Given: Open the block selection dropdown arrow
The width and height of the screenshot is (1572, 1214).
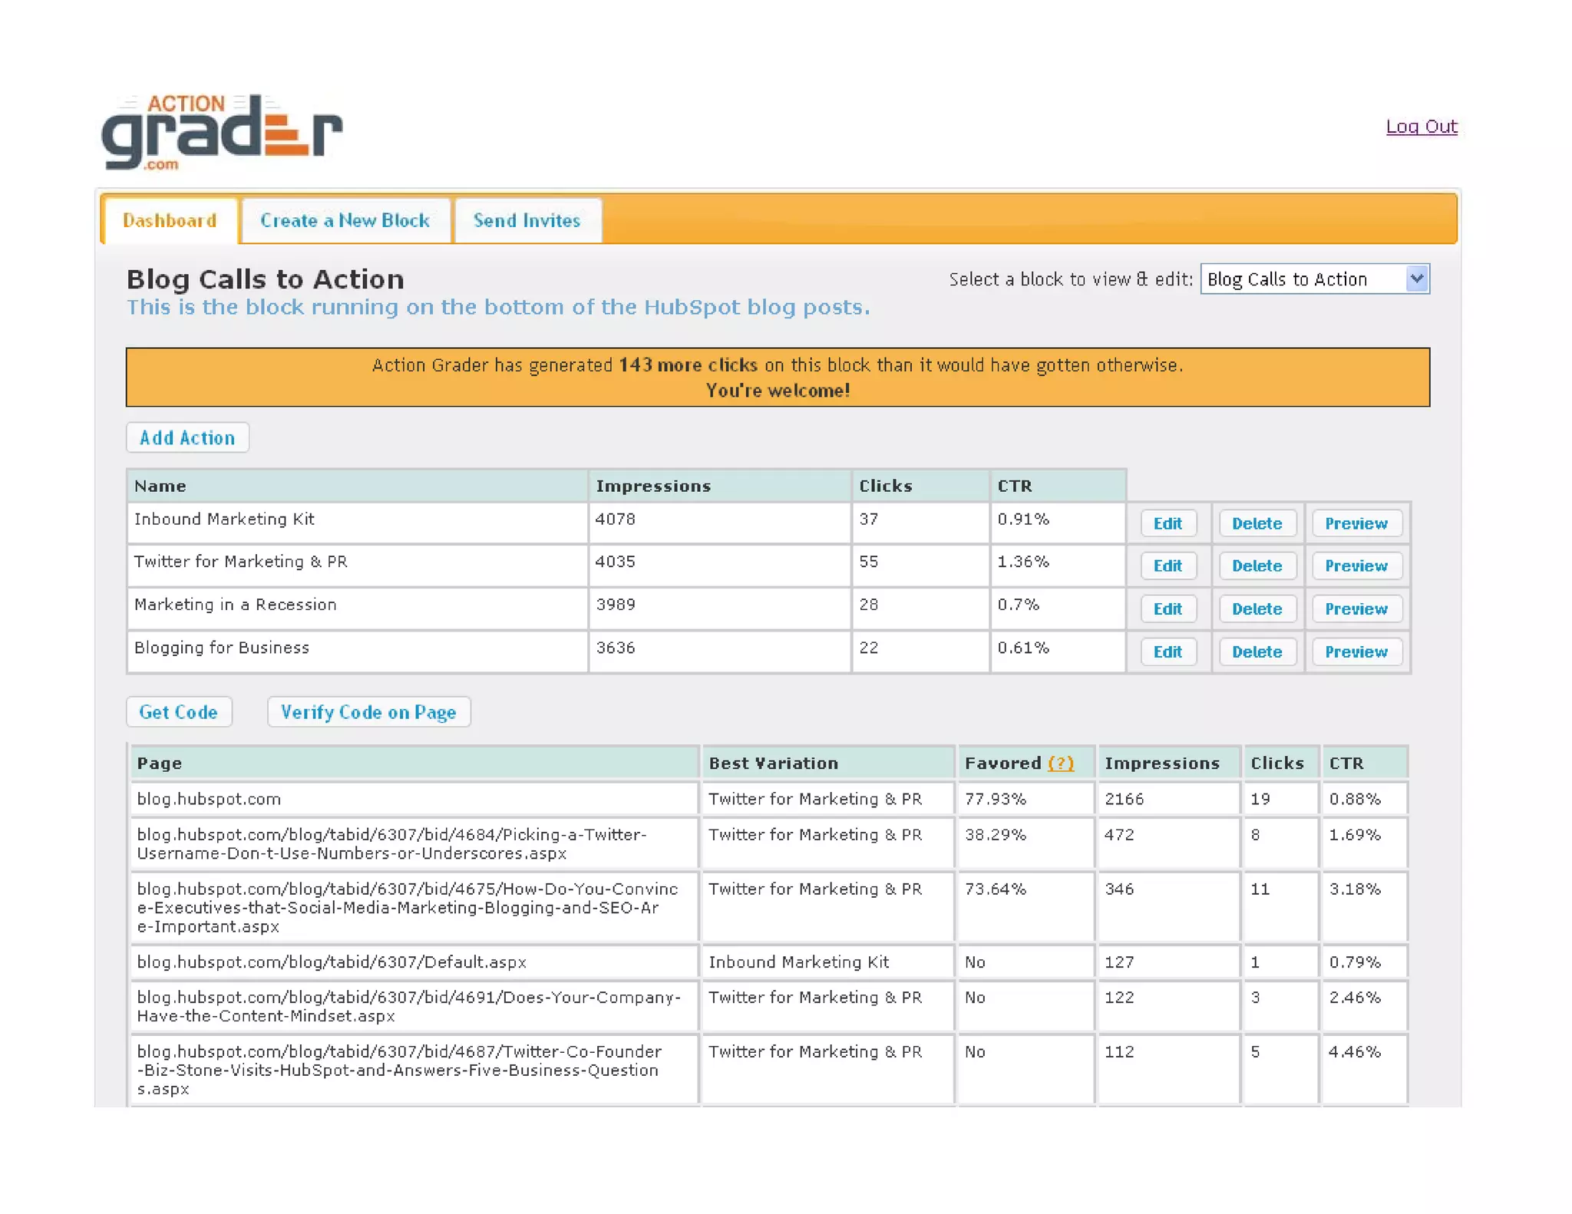Looking at the screenshot, I should [x=1416, y=279].
